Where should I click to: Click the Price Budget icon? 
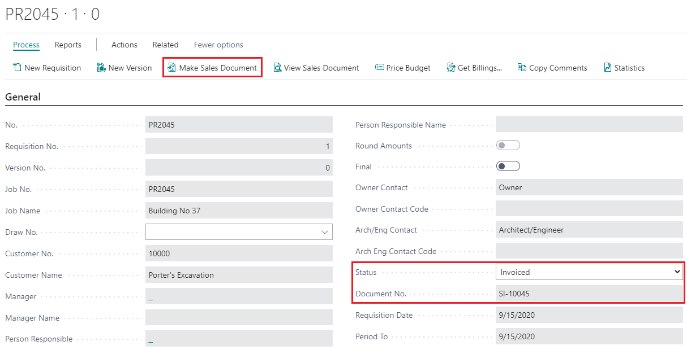click(380, 68)
